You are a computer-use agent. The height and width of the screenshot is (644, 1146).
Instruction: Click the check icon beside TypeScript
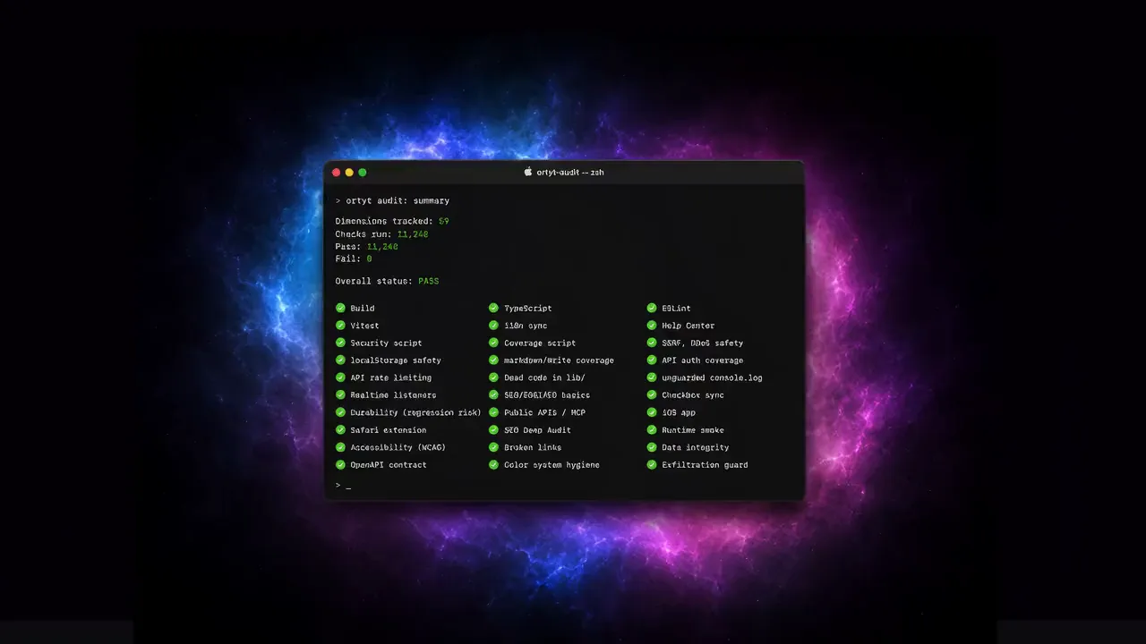tap(493, 308)
